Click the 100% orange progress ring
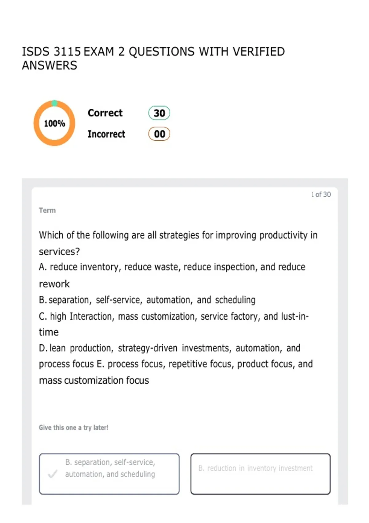The height and width of the screenshot is (523, 369). click(54, 123)
